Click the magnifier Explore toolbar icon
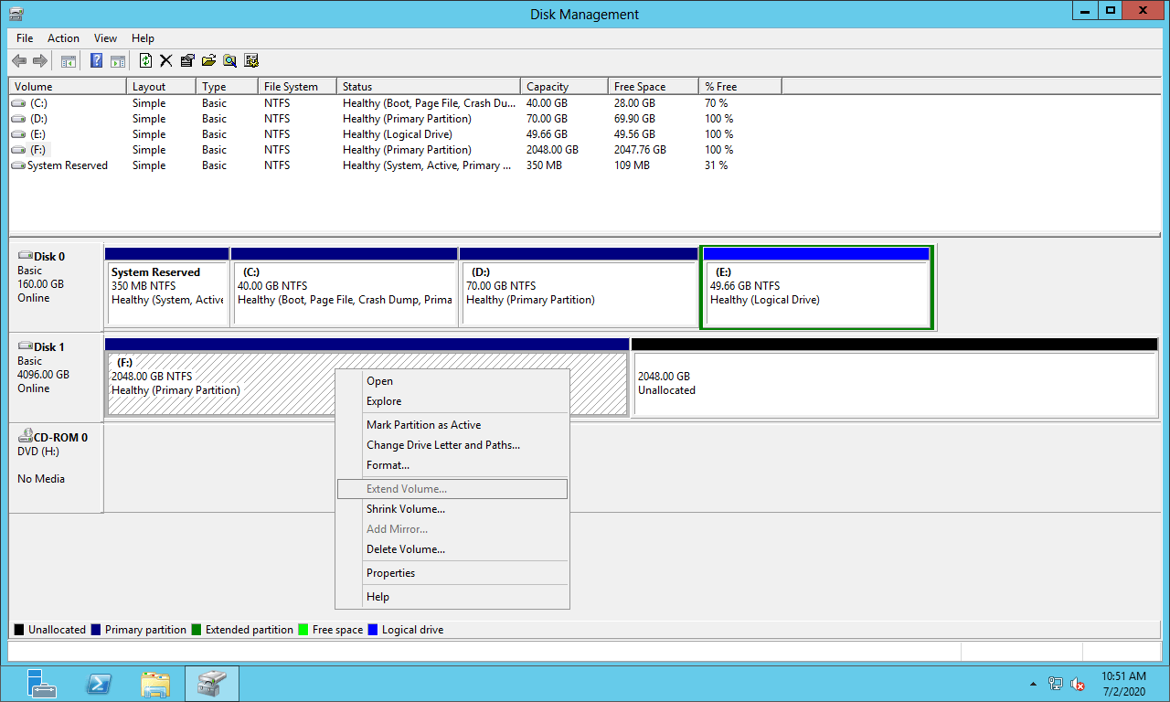Screen dimensions: 1170x702 229,61
